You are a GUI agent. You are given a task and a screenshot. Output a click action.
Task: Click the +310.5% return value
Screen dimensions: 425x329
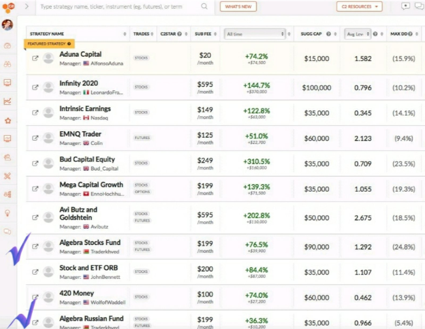coord(257,162)
